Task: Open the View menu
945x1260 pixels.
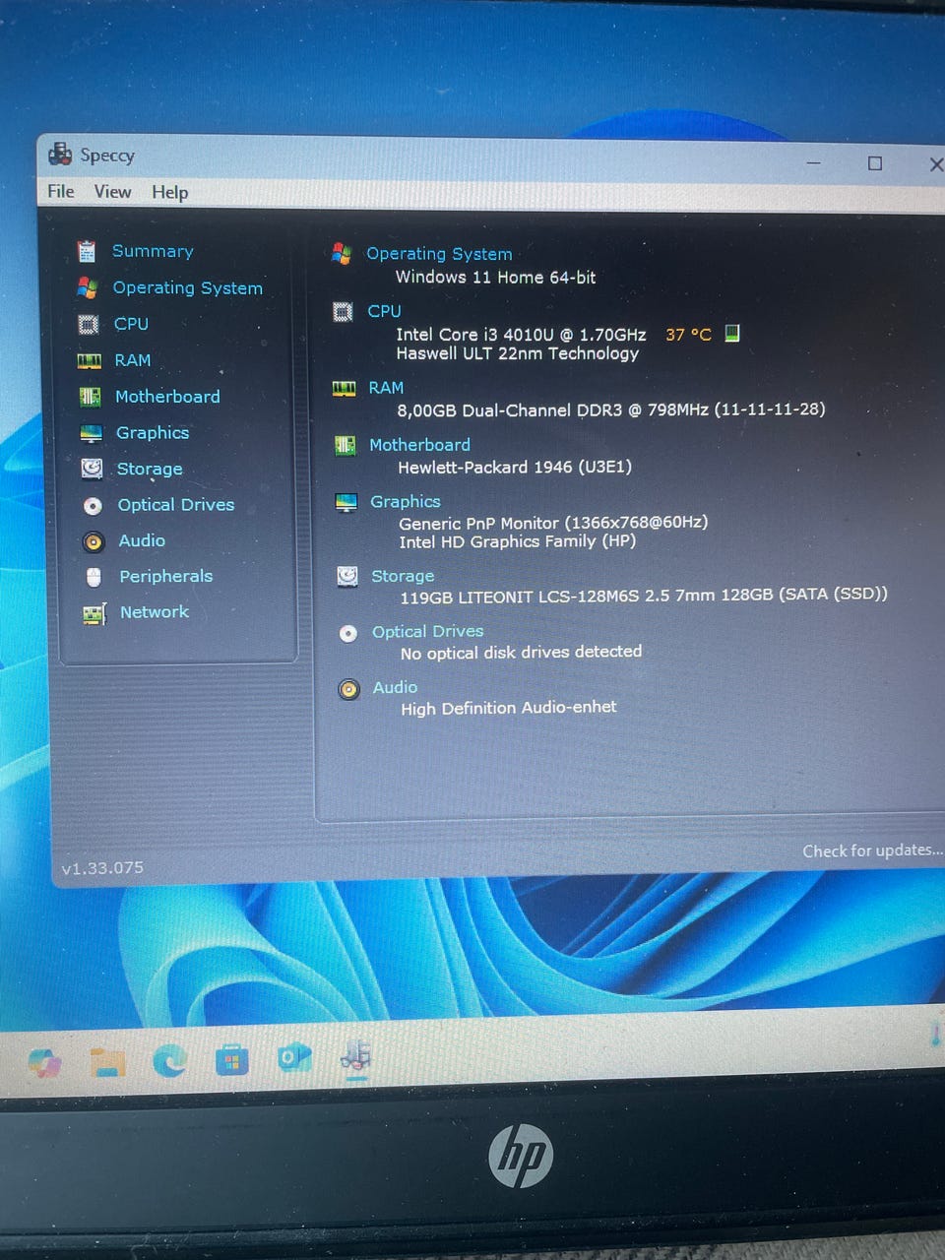Action: 112,192
